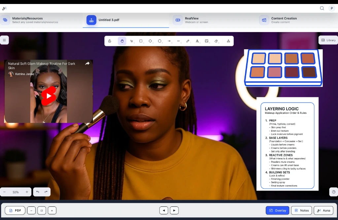The height and width of the screenshot is (220, 338).
Task: Select the Rectangle shape tool
Action: click(141, 41)
